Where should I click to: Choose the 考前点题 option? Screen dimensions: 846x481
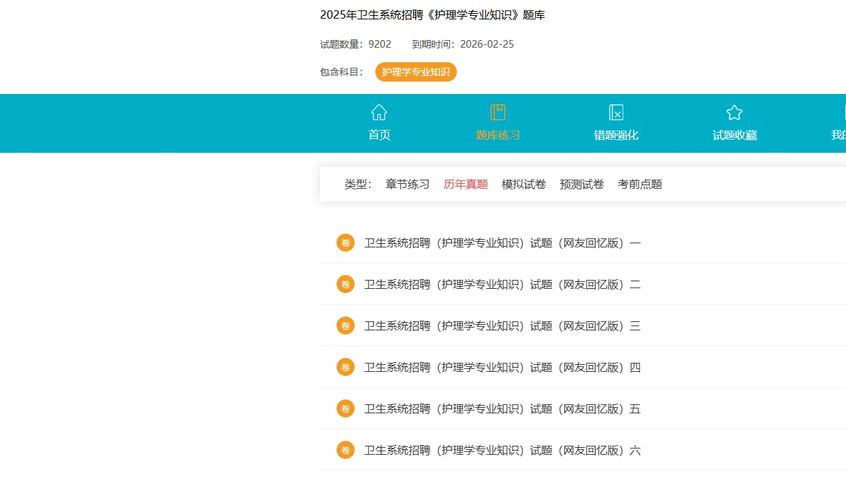(639, 184)
